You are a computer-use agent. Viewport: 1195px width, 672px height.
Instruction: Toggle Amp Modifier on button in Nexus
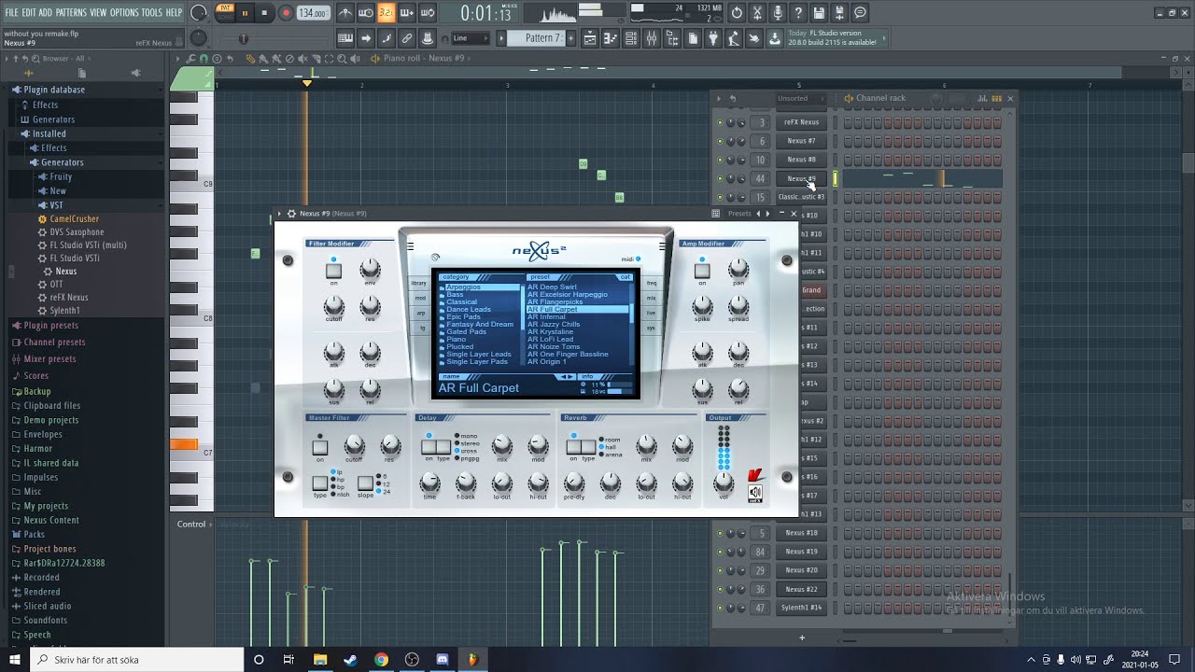pyautogui.click(x=702, y=271)
